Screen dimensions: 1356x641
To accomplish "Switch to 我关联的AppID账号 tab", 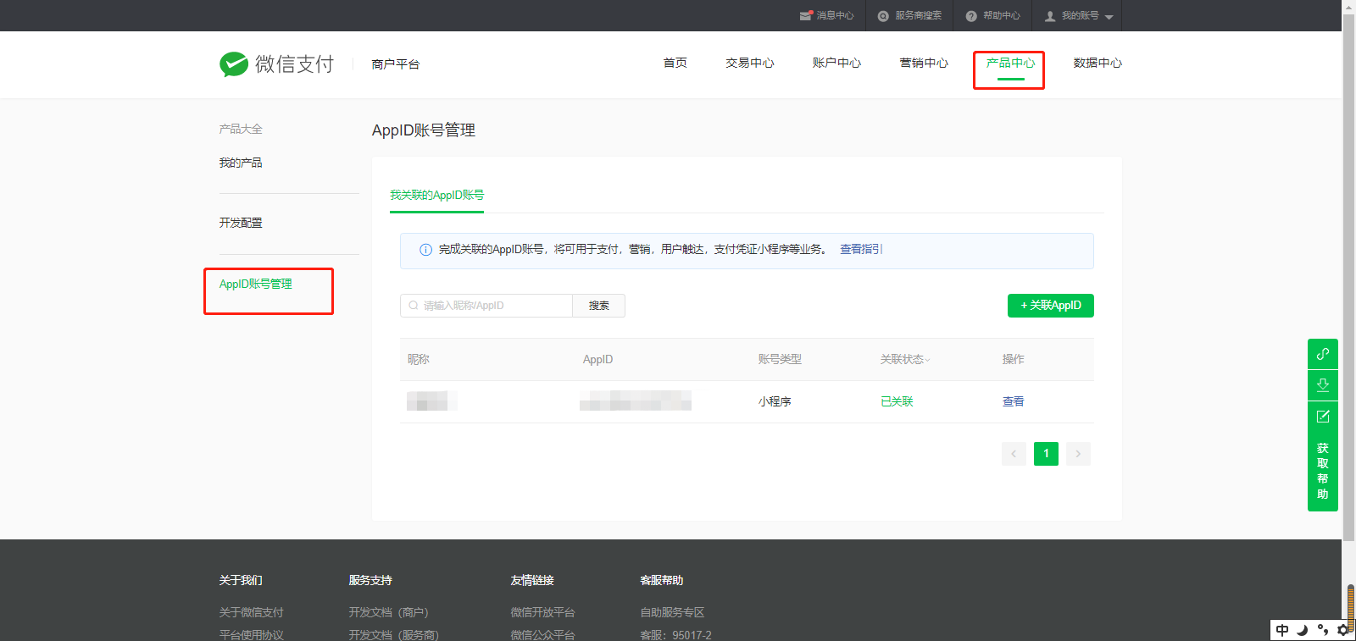I will [x=436, y=195].
